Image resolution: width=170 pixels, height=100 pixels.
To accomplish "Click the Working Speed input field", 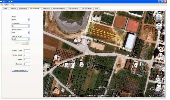I will [x=27, y=51].
